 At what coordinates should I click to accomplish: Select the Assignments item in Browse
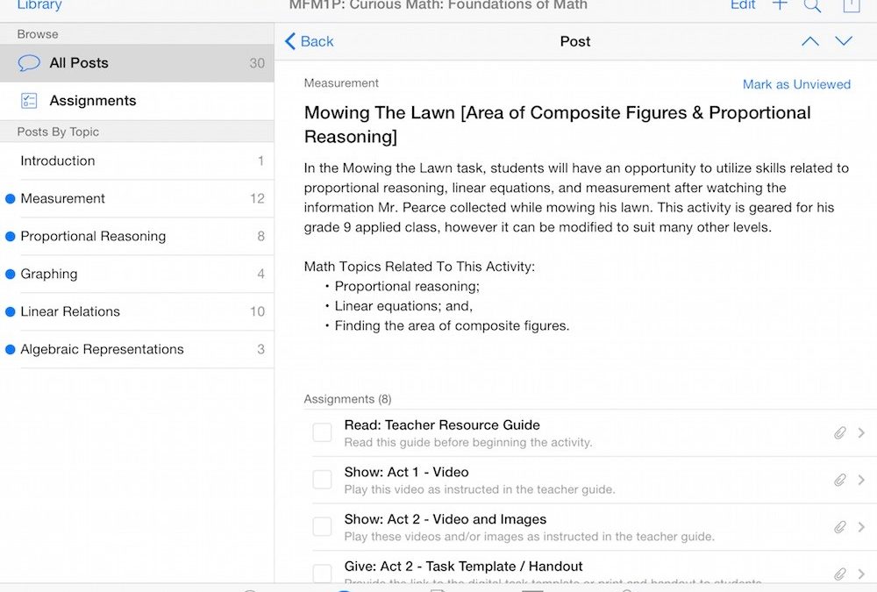[93, 101]
